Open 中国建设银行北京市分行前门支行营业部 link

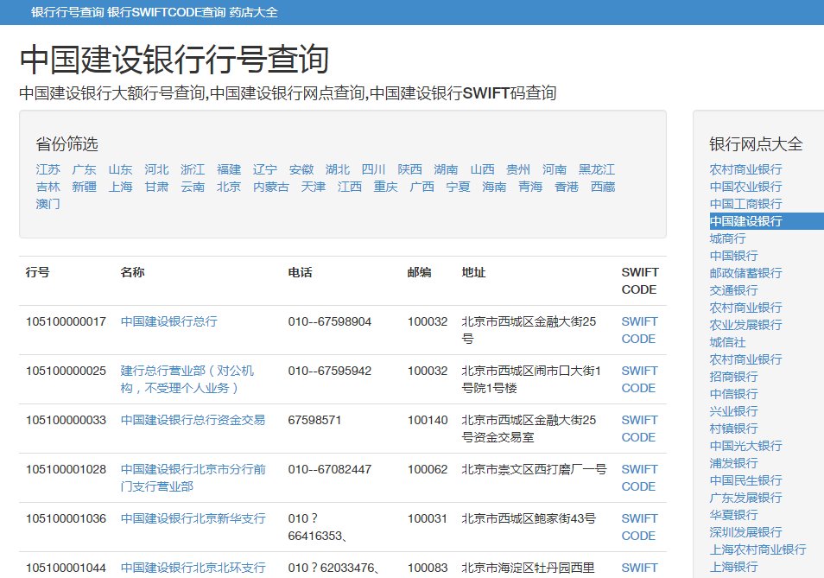[x=193, y=478]
